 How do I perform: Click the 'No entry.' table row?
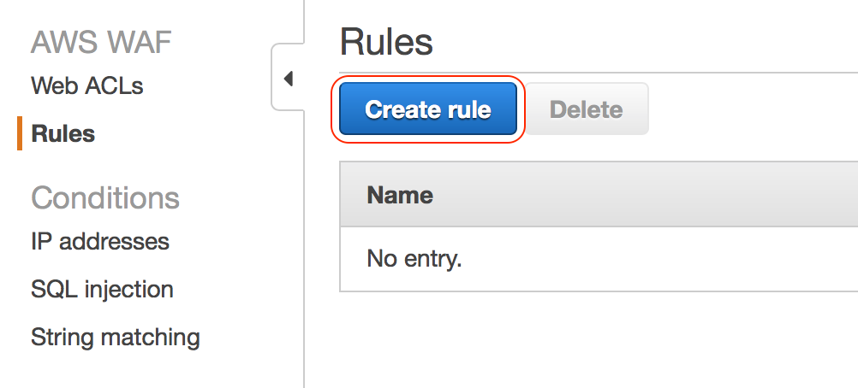coord(414,258)
